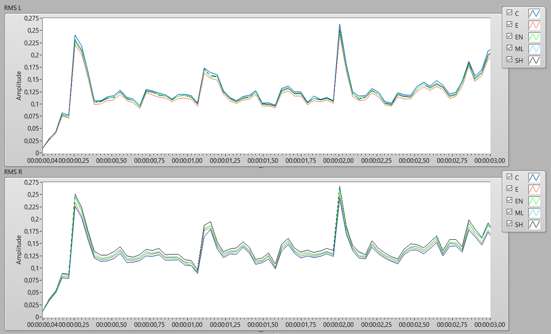Select the plot name EN in RMS L legend
This screenshot has width=551, height=334.
(519, 37)
